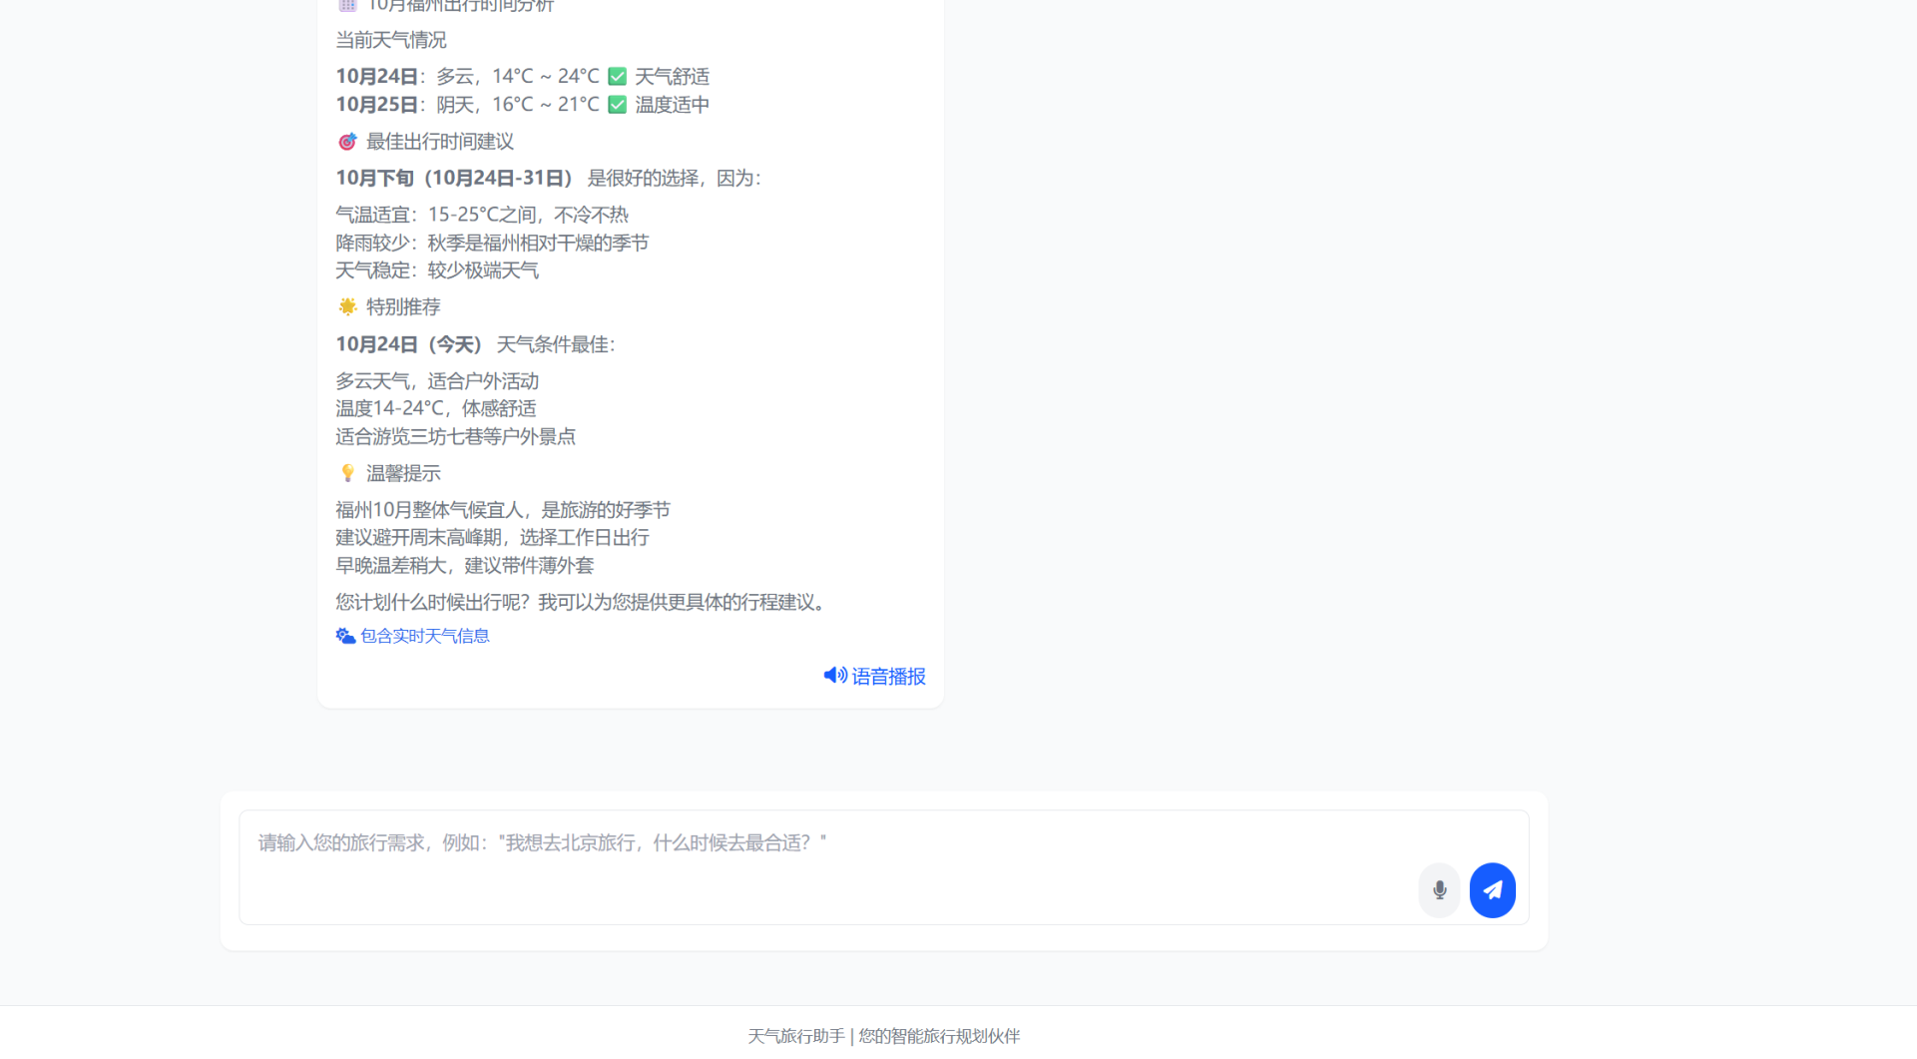Click the line 早晚温差稍大，建议带件薄外套
The image size is (1917, 1059).
point(464,565)
